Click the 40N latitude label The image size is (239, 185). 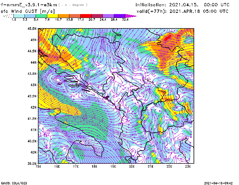pyautogui.click(x=33, y=152)
